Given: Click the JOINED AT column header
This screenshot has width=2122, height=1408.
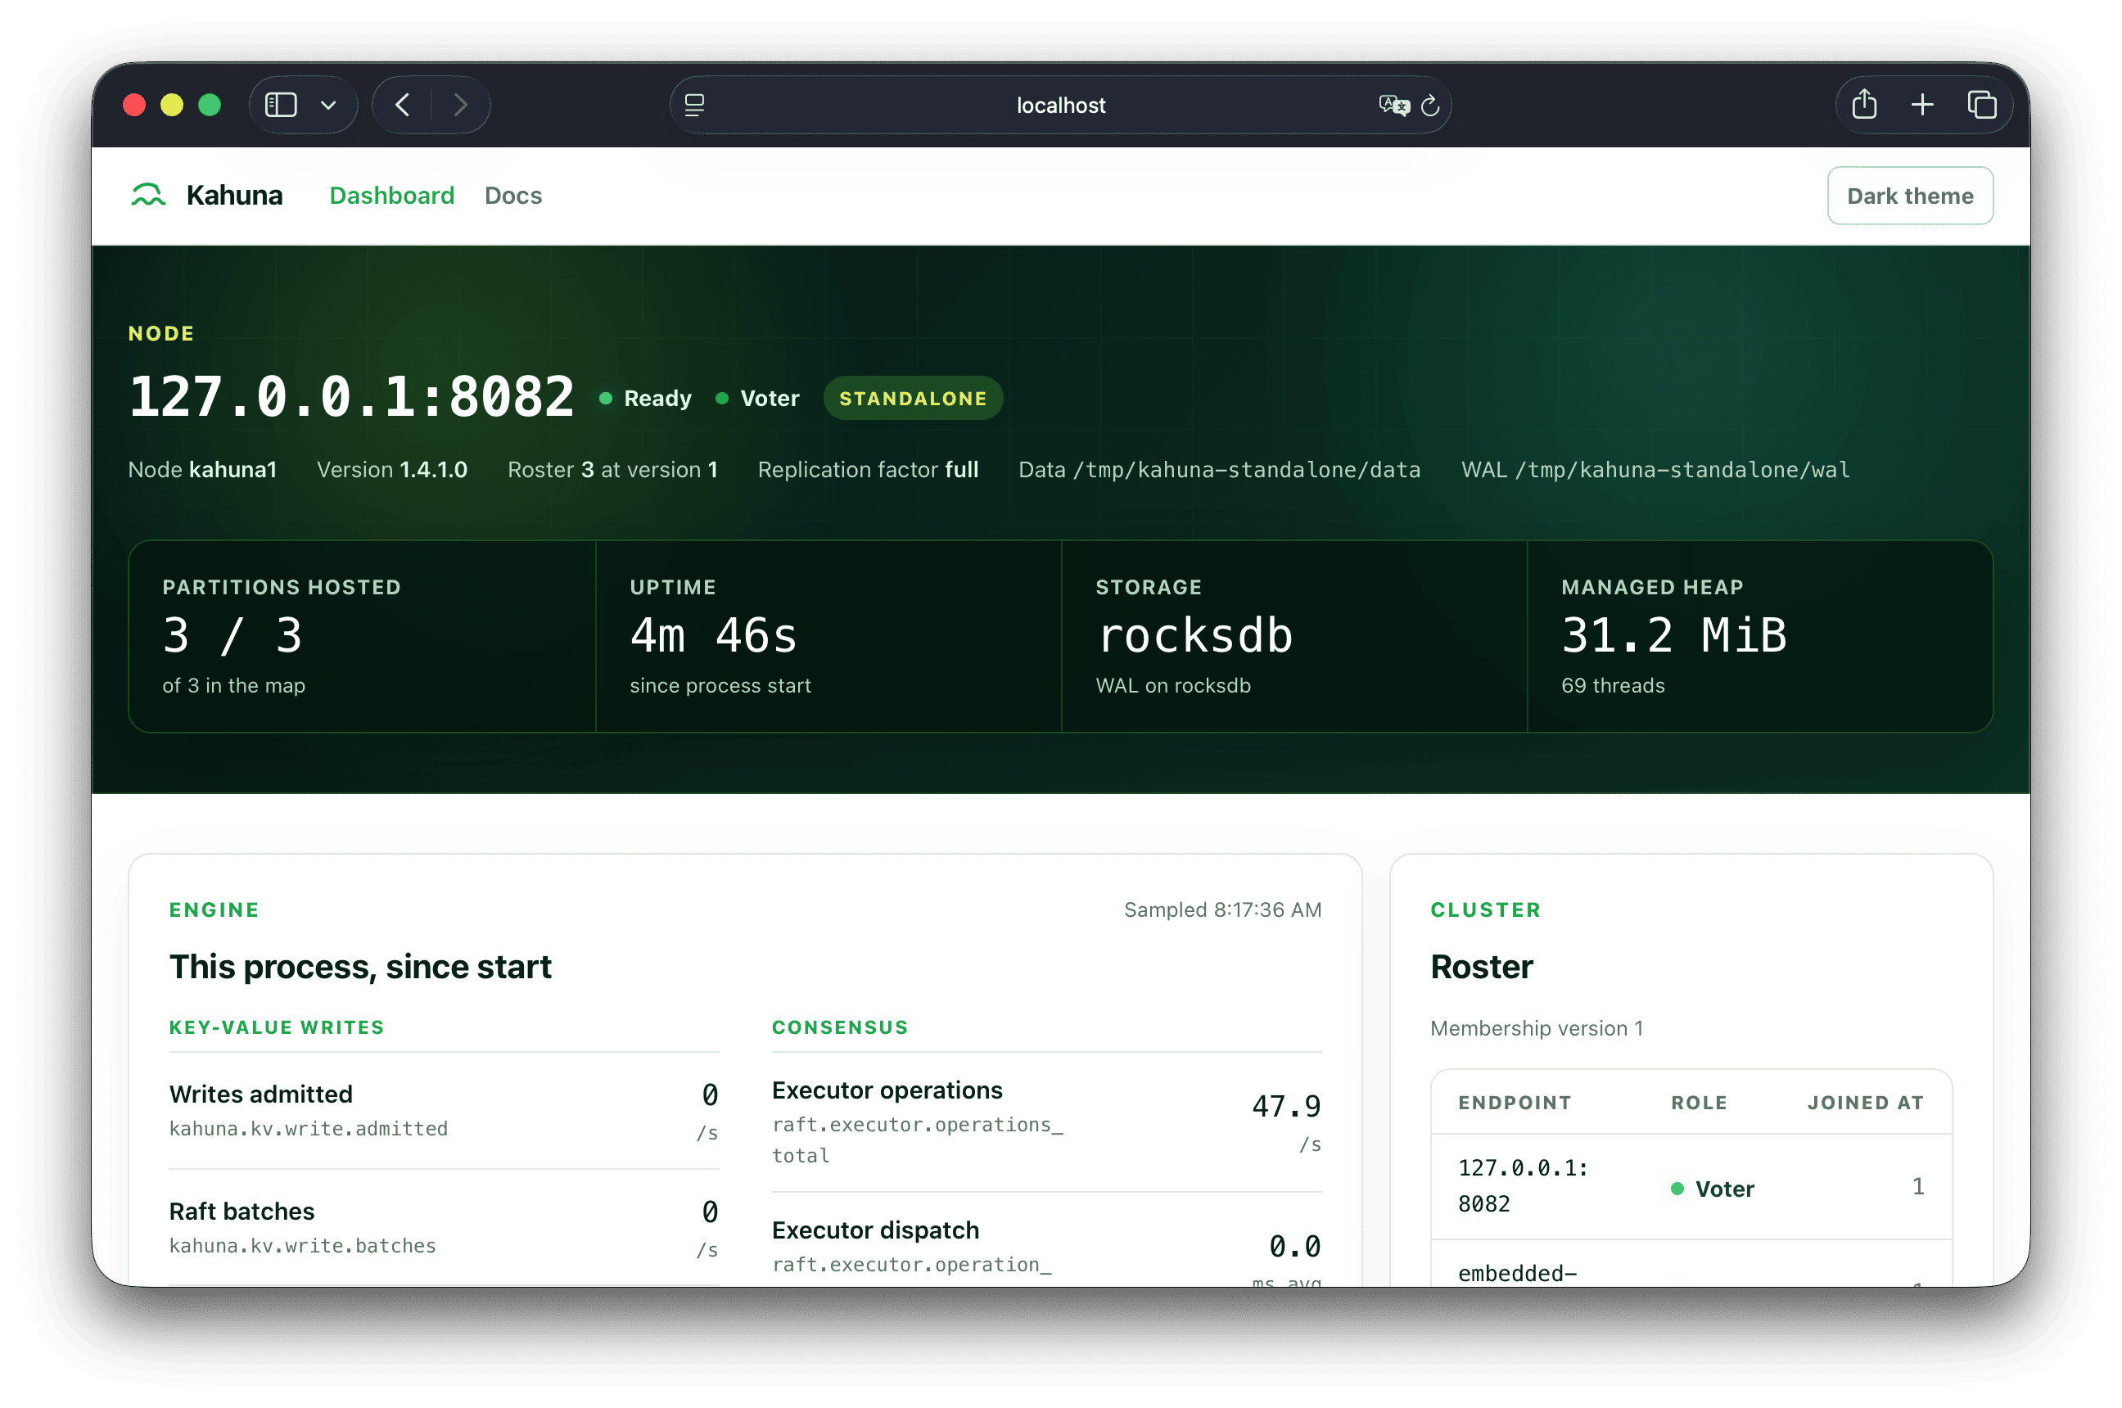Looking at the screenshot, I should click(x=1865, y=1103).
